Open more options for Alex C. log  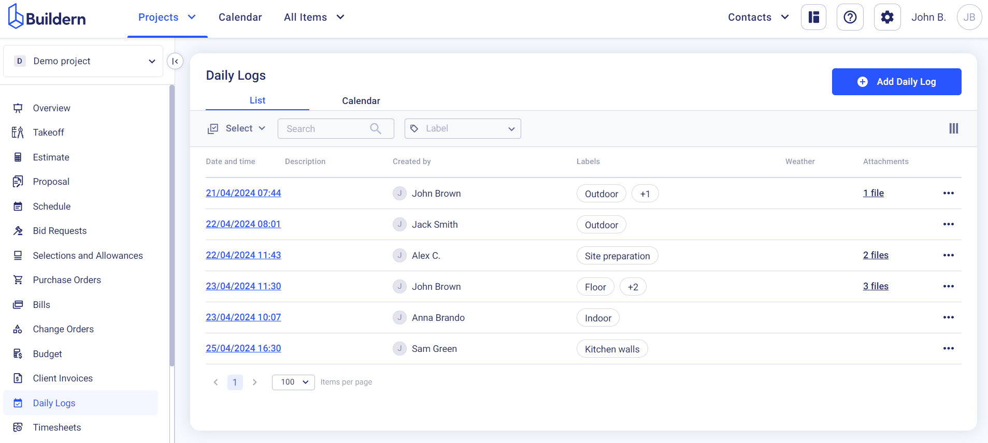coord(948,255)
